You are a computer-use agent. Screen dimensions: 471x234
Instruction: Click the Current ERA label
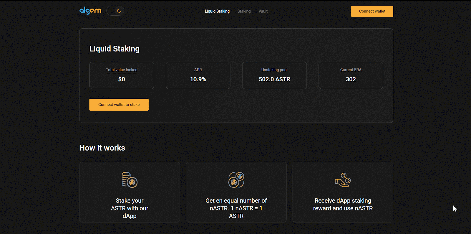pos(351,70)
